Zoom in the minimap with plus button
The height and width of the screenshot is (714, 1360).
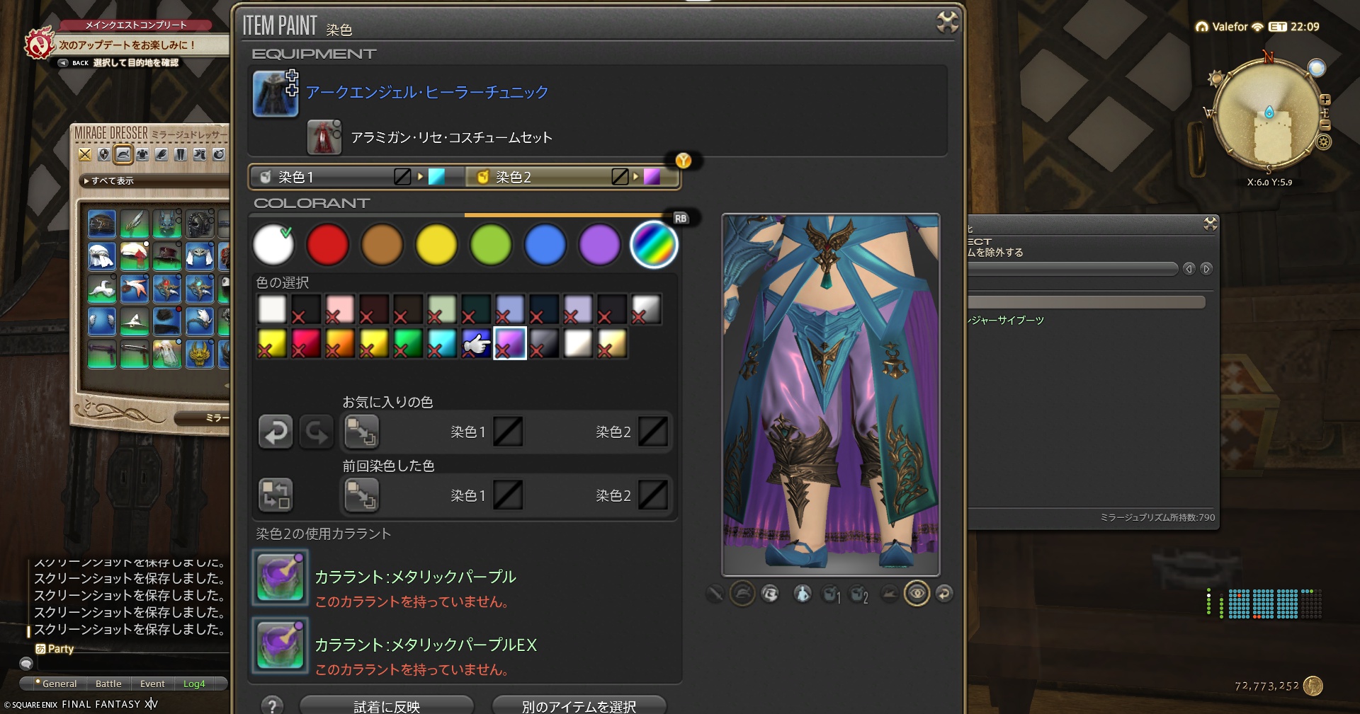[1325, 100]
